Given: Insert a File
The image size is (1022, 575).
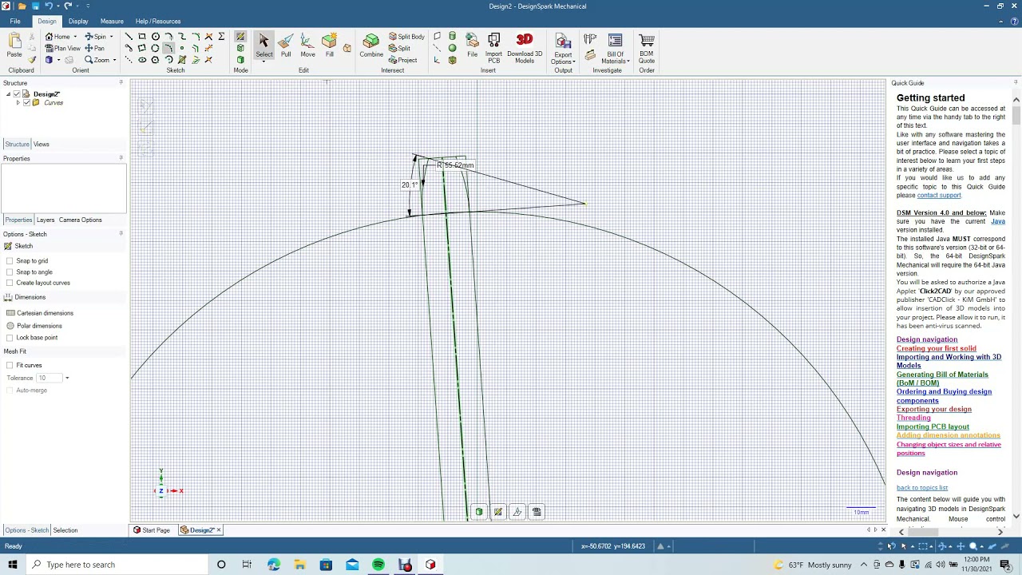Looking at the screenshot, I should point(472,45).
